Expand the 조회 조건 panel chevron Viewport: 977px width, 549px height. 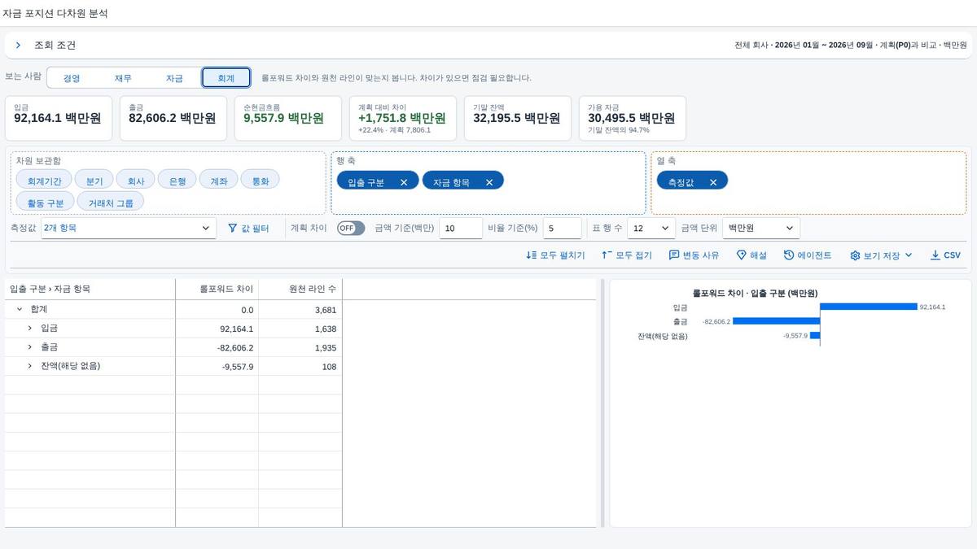(x=18, y=46)
